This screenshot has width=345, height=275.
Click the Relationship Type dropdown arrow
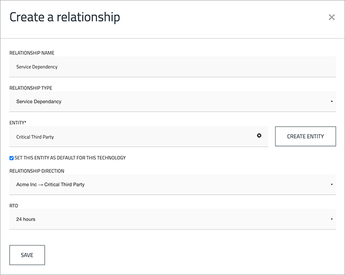[332, 101]
